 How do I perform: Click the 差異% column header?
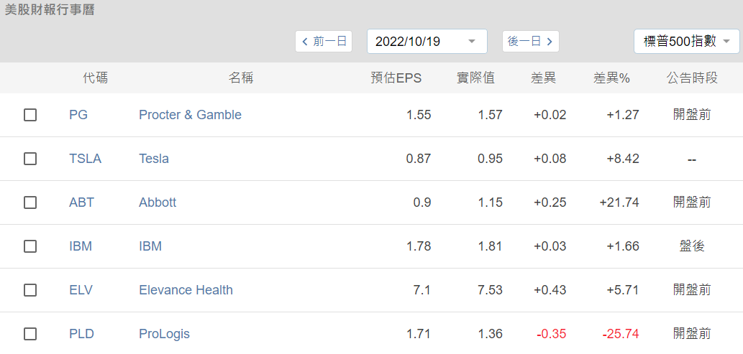(x=611, y=78)
